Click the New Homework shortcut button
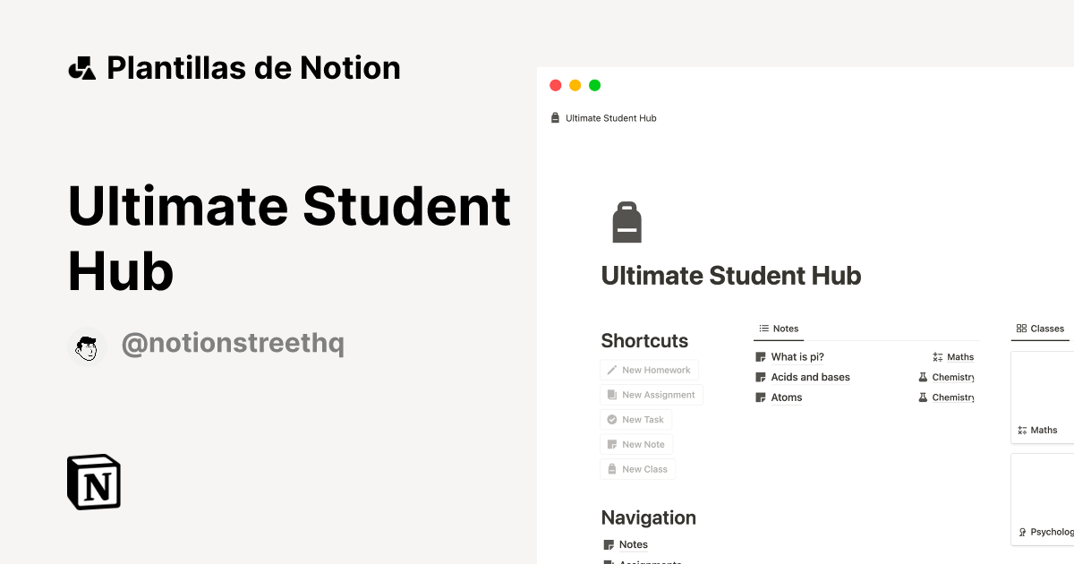This screenshot has width=1074, height=564. pos(649,370)
